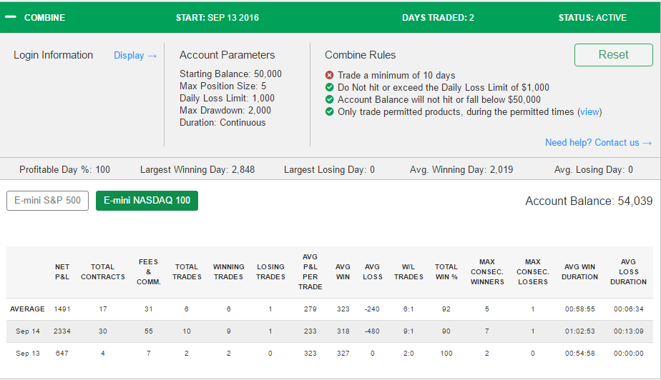Click the DAYS TRADED: 2 header text
The image size is (661, 380).
pyautogui.click(x=438, y=18)
